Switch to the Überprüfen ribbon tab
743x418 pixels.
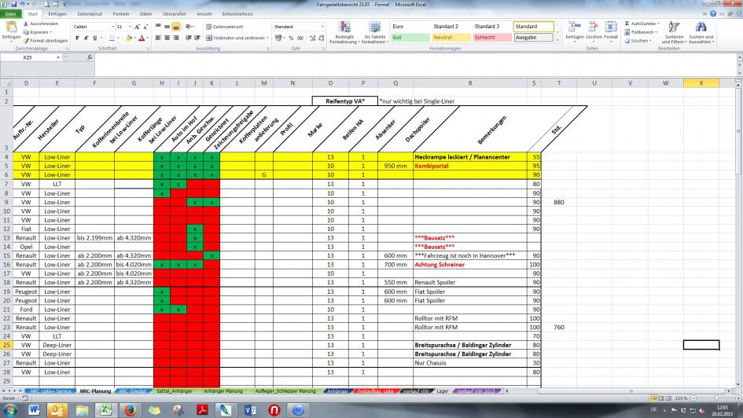pyautogui.click(x=174, y=14)
